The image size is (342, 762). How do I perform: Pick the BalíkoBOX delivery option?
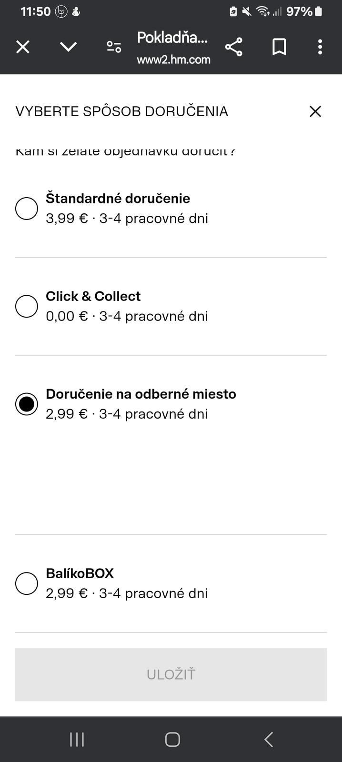coord(27,583)
